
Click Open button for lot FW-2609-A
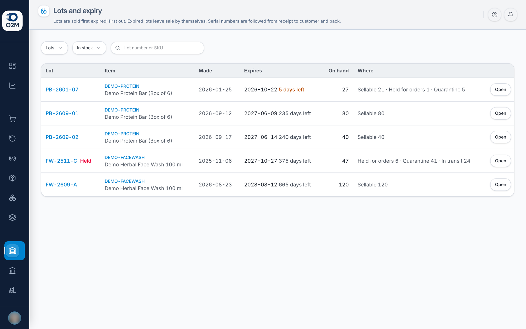(x=500, y=185)
